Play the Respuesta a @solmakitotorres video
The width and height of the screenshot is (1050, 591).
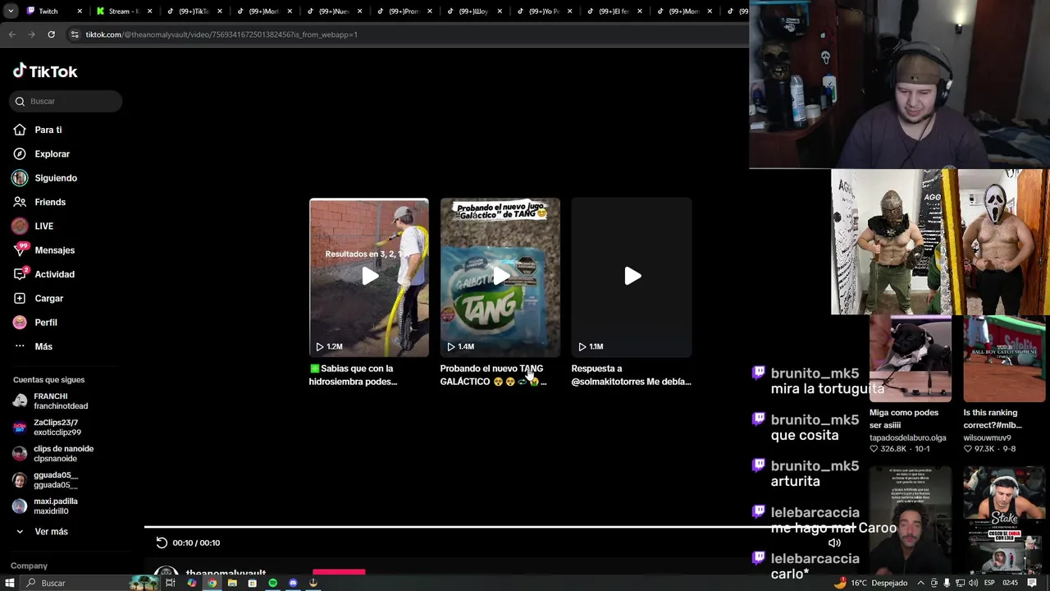click(x=632, y=277)
